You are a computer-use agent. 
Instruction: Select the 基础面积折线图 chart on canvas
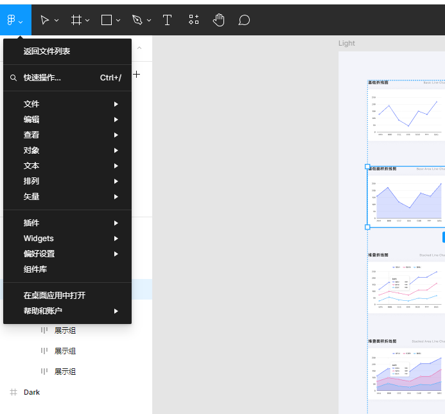[406, 197]
